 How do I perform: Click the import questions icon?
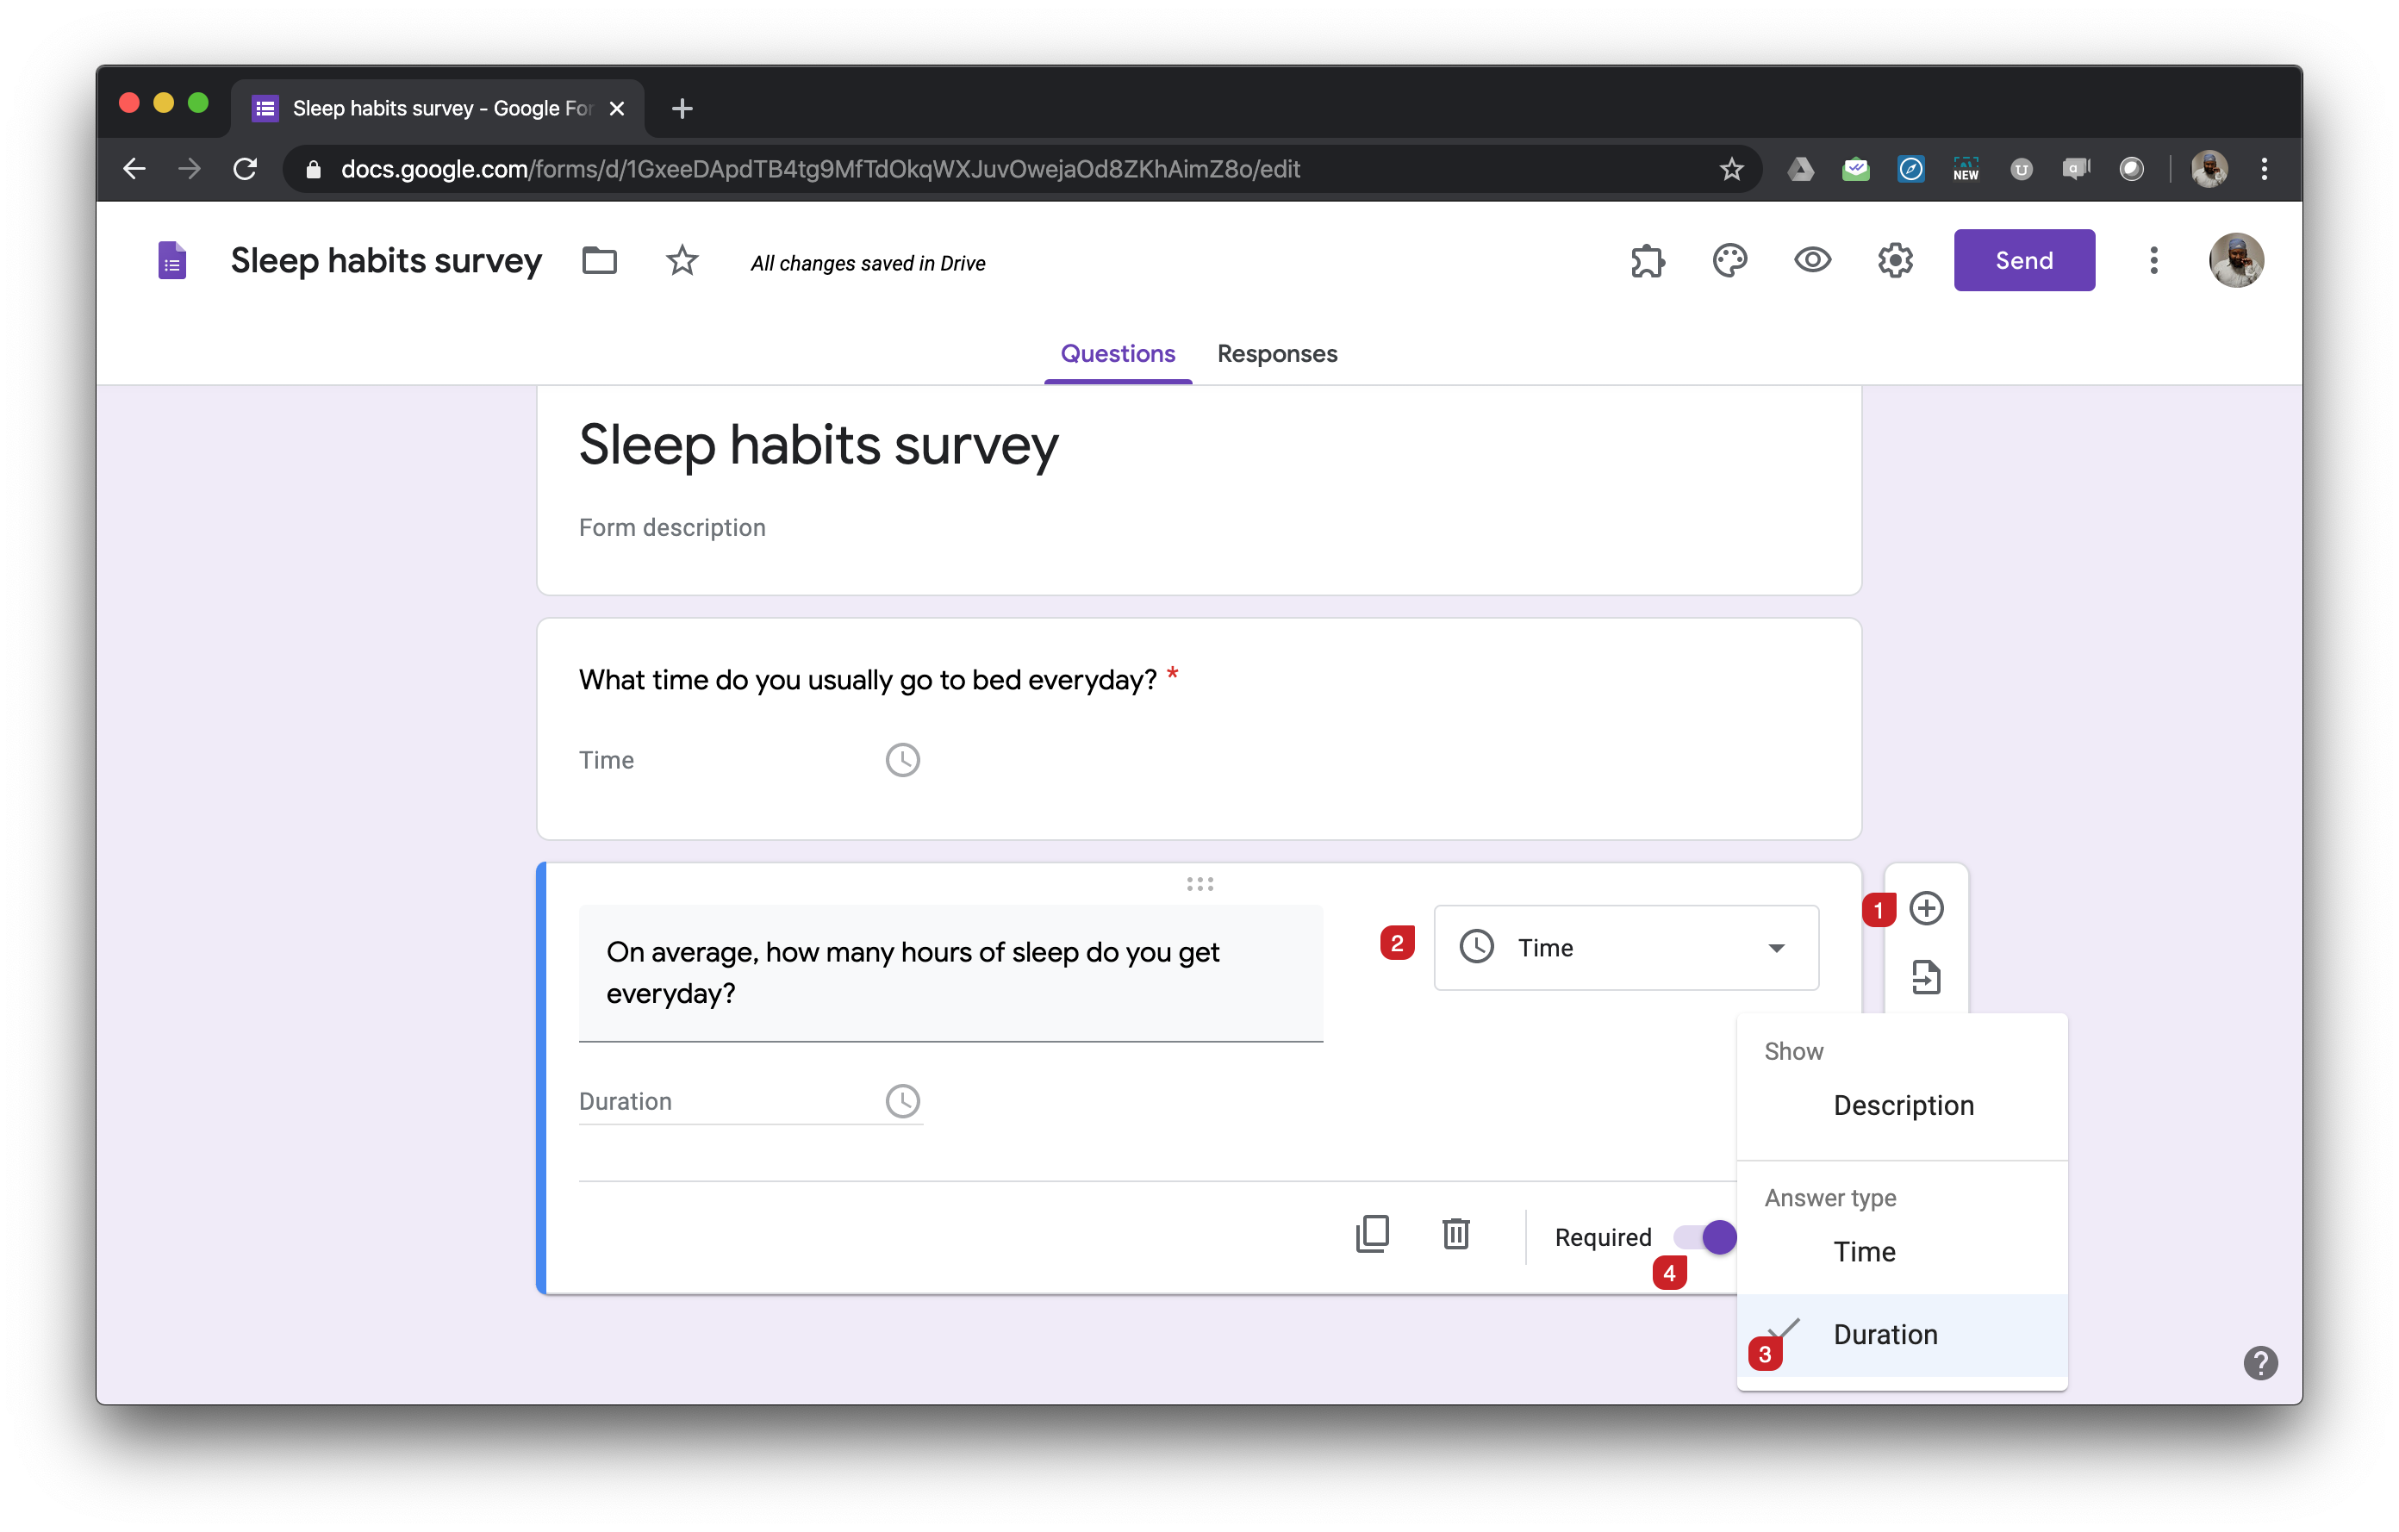[1925, 977]
